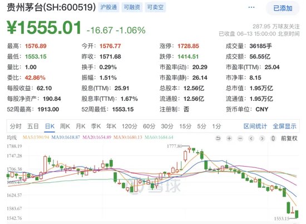Click the 52周最高 value 1913.00

(x=48, y=109)
